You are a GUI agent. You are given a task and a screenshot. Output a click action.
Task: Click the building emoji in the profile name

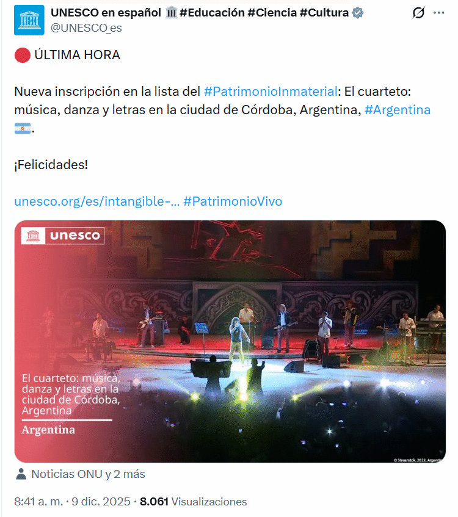pos(171,13)
